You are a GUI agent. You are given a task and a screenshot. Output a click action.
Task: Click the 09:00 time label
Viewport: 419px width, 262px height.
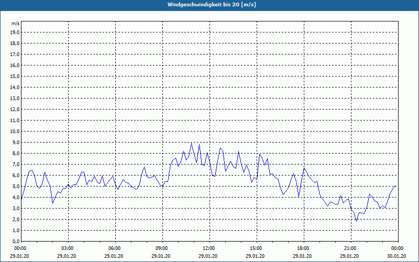(162, 248)
